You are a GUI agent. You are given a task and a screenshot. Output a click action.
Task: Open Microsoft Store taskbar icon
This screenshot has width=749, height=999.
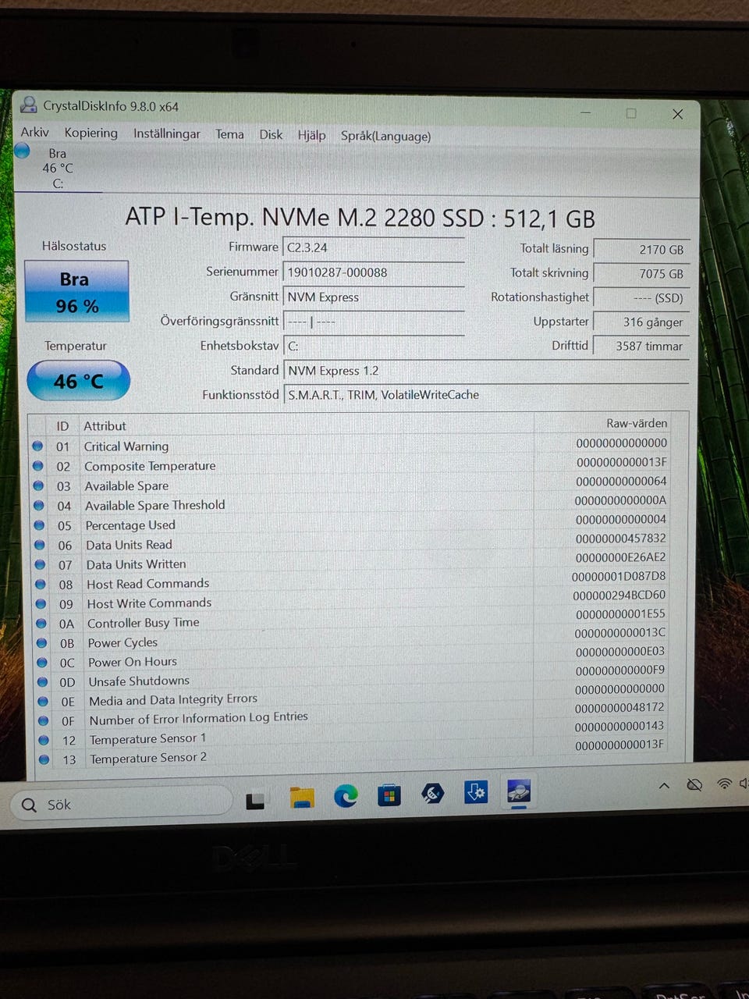389,795
